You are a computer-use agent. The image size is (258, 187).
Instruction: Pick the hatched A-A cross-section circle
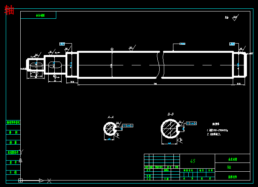tap(110, 129)
